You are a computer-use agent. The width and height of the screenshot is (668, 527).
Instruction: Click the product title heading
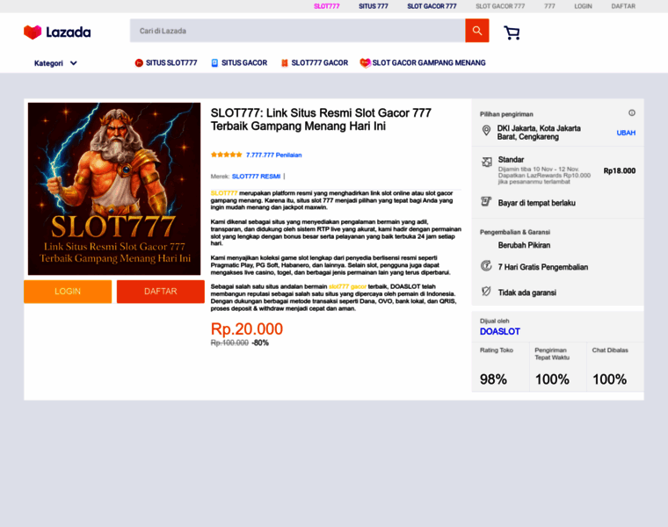coord(321,119)
